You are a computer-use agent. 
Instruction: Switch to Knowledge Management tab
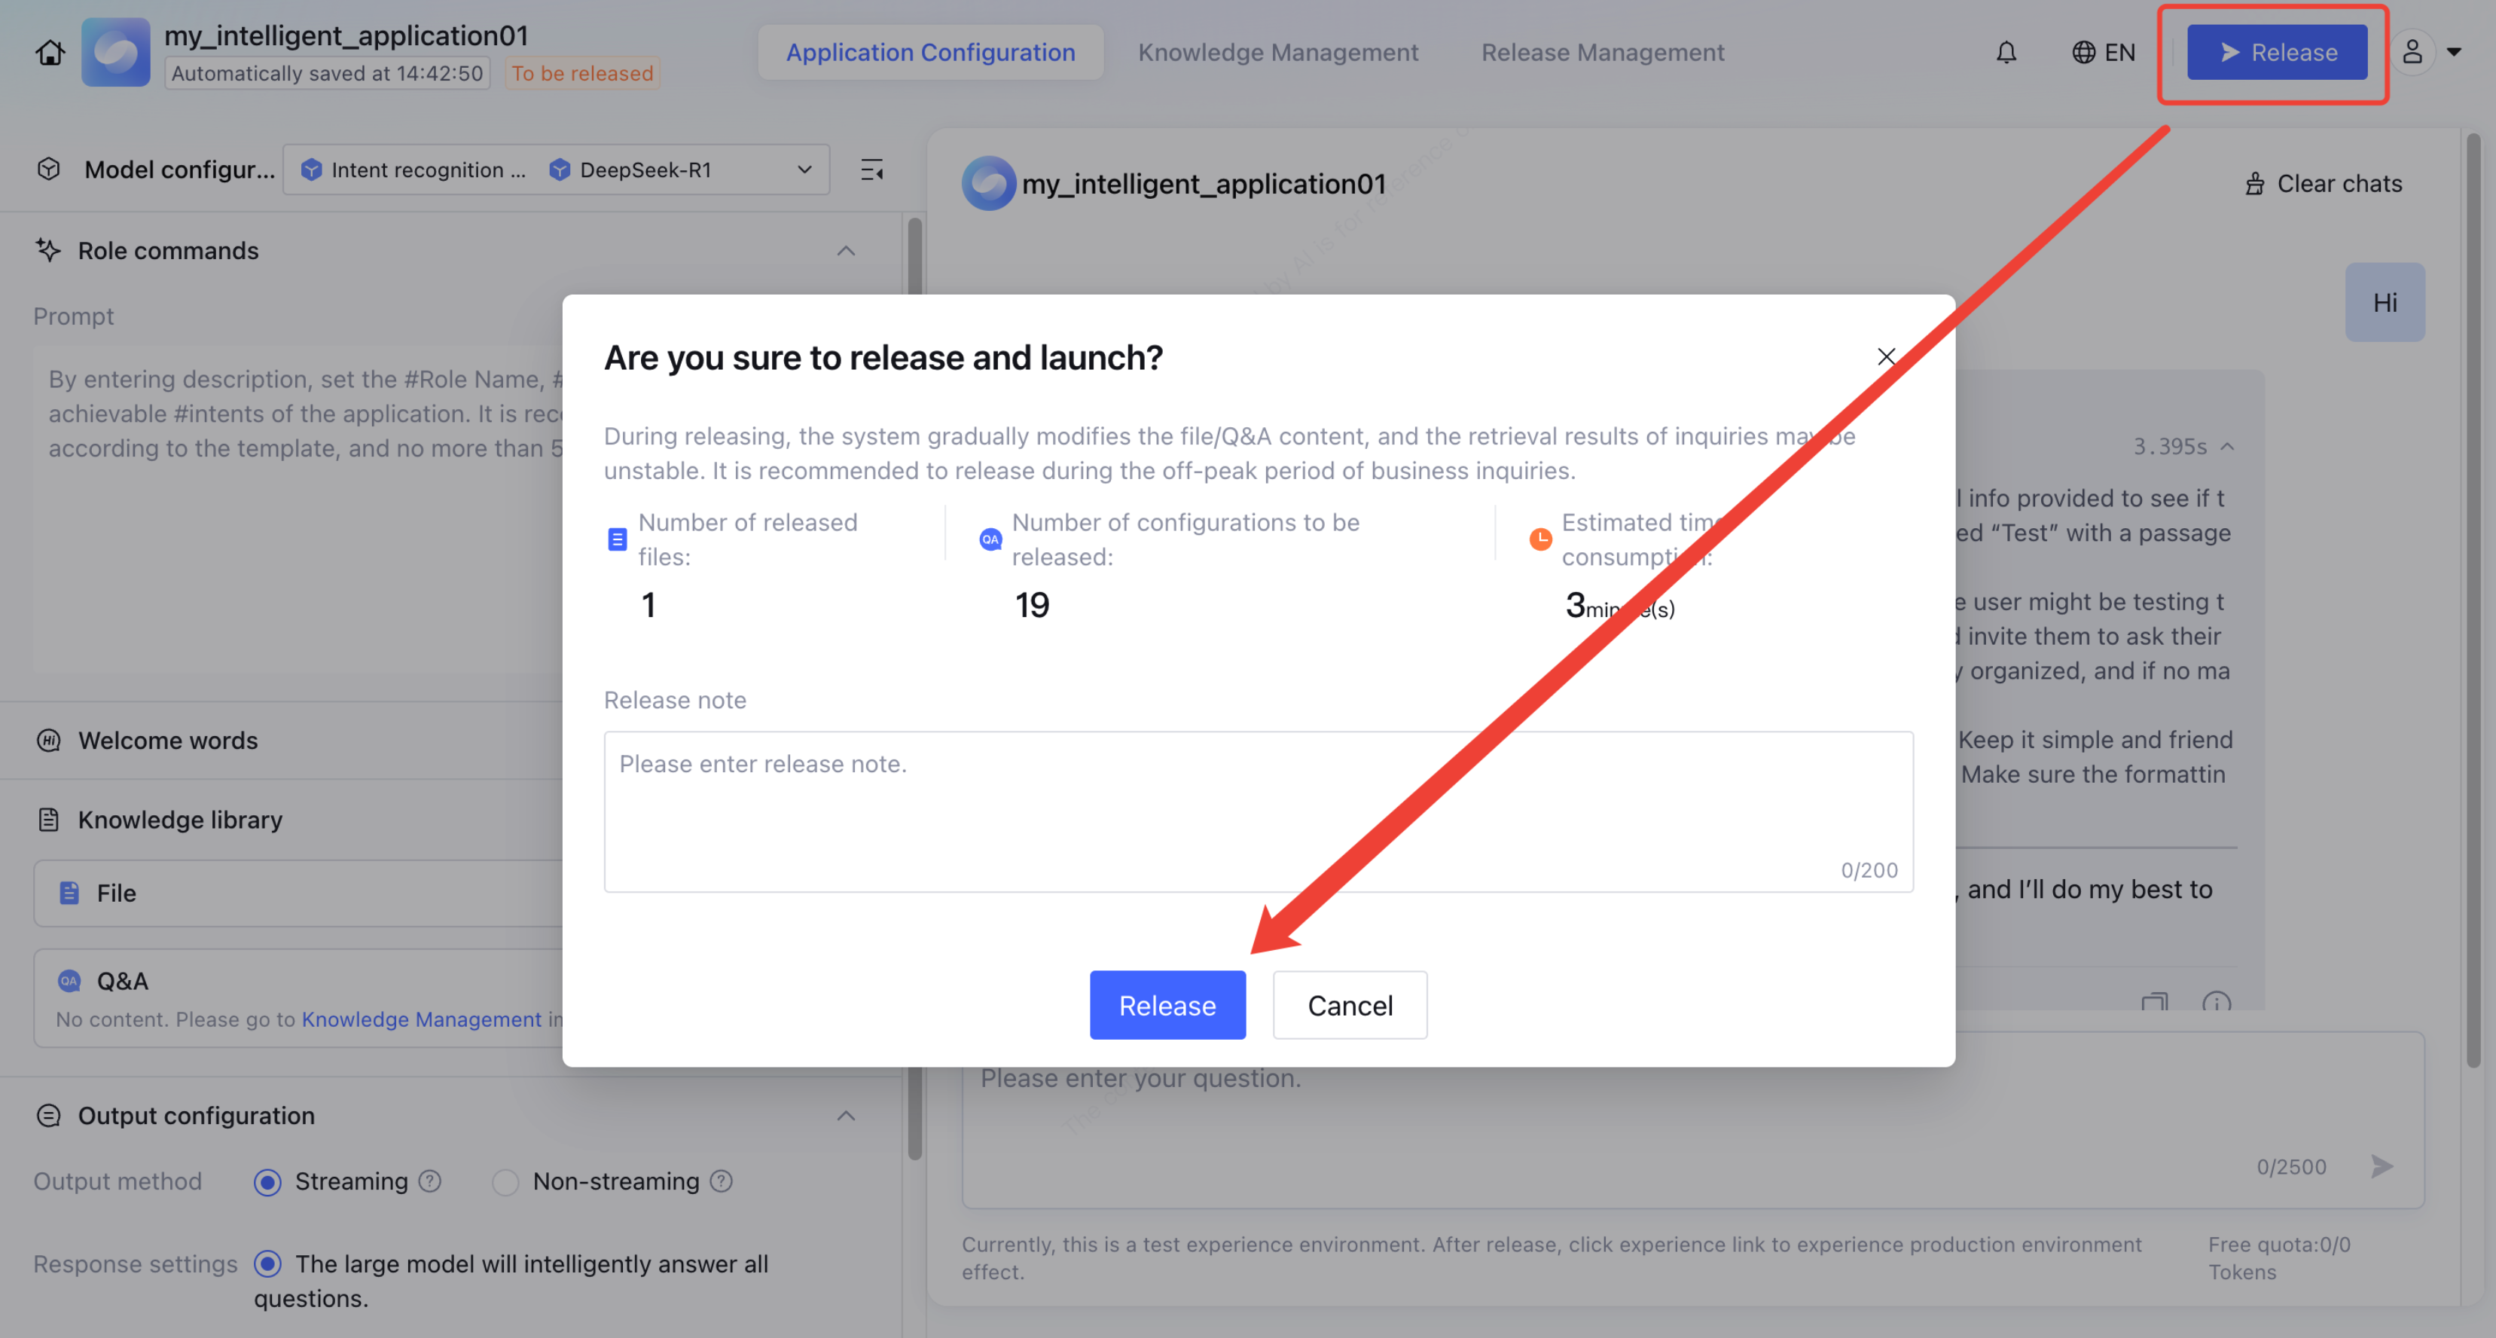pos(1277,52)
